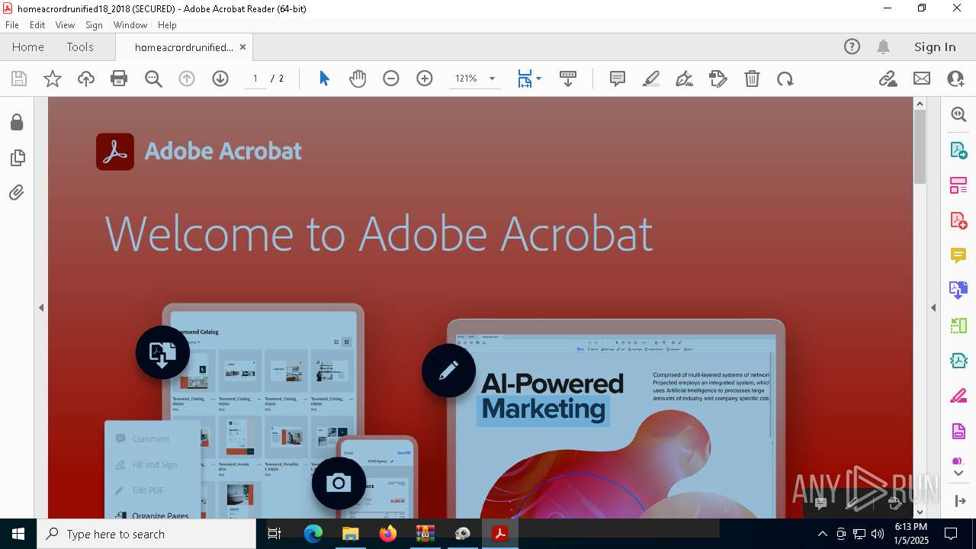Open the Sign menu
Screen dimensions: 976x549
point(94,25)
